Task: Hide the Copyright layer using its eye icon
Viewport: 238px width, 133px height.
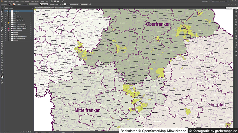Action: (6, 13)
